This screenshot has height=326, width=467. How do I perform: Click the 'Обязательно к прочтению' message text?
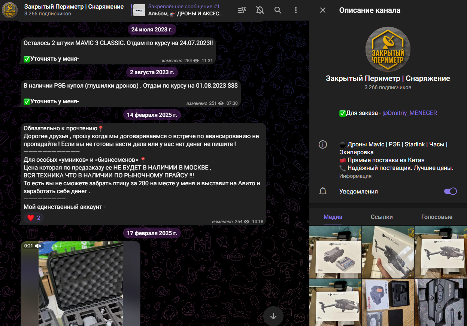(60, 128)
